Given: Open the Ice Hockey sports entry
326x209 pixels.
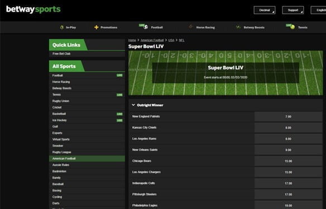Looking at the screenshot, I should click(87, 120).
